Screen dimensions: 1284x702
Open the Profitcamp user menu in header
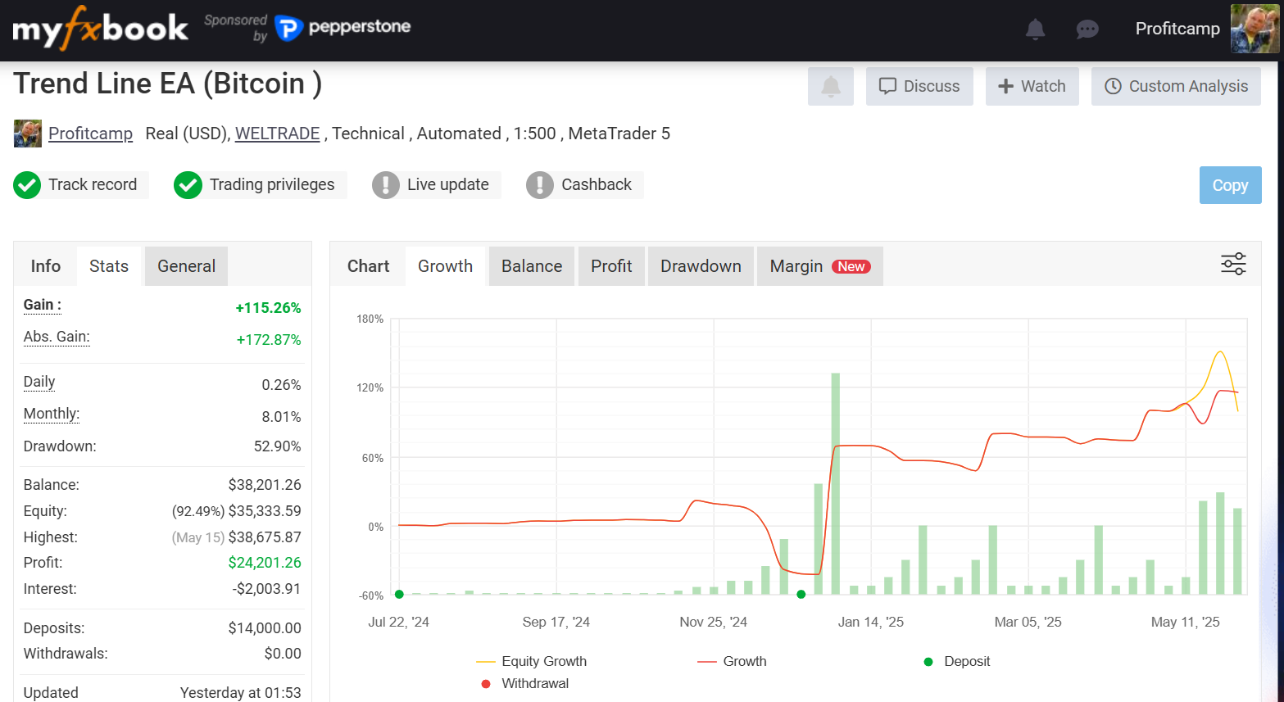[x=1177, y=29]
